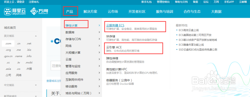
Task: Open the 块存储 product link
Action: pyautogui.click(x=111, y=36)
